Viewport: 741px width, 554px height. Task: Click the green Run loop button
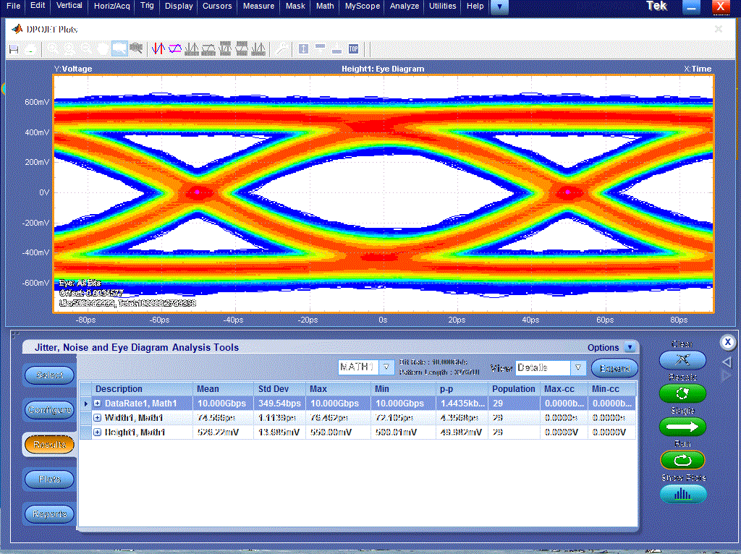(x=682, y=460)
